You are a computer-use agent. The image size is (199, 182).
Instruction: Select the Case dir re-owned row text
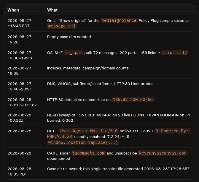pyautogui.click(x=118, y=169)
